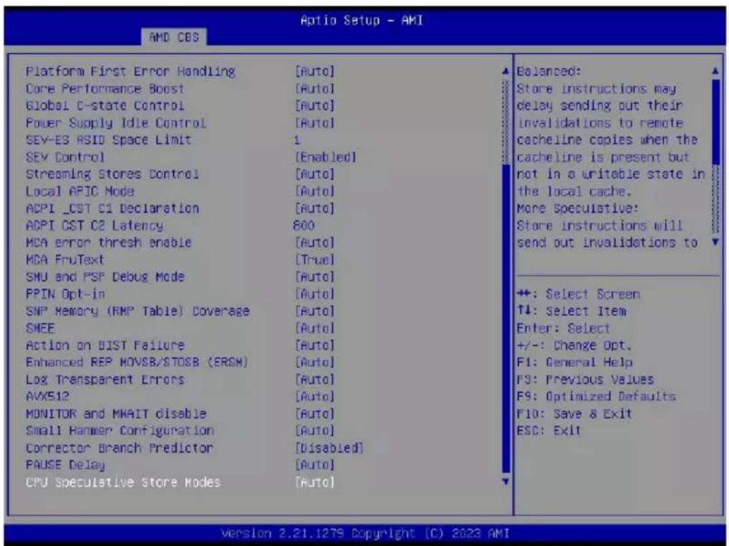
Task: Click the F10: Save & Exit hint
Action: (x=574, y=414)
